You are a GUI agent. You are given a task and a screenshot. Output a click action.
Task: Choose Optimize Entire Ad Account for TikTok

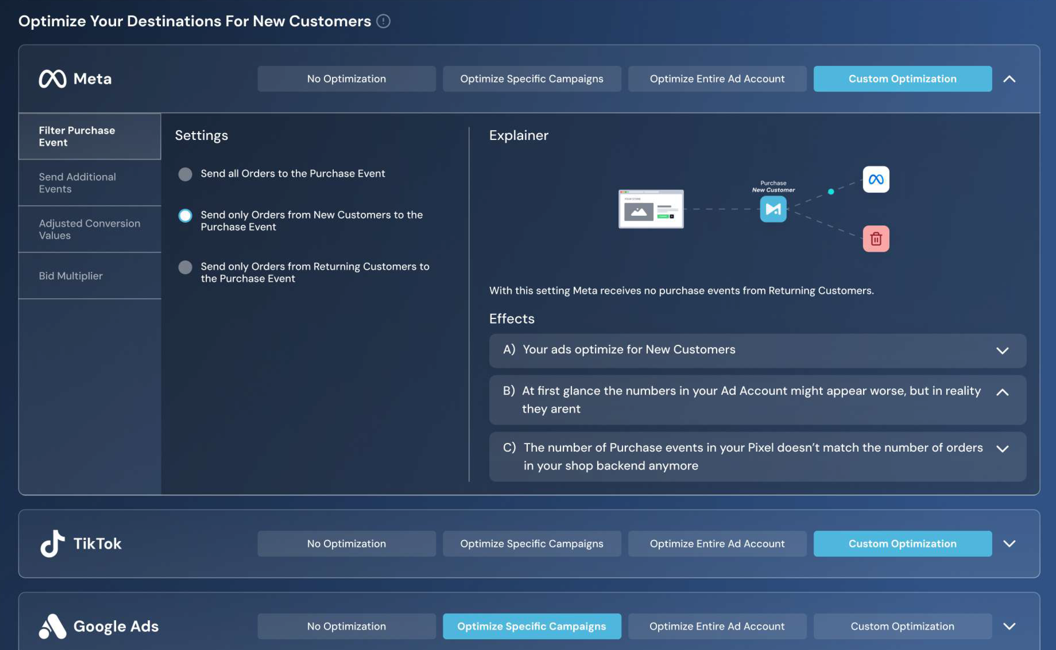pos(717,543)
